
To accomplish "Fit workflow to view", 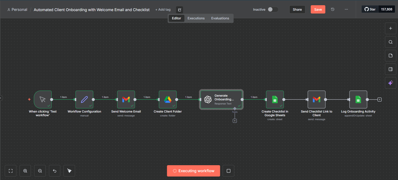I will [x=11, y=171].
